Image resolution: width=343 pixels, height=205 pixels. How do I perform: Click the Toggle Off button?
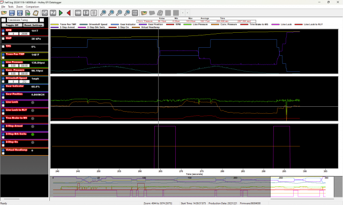pyautogui.click(x=12, y=25)
